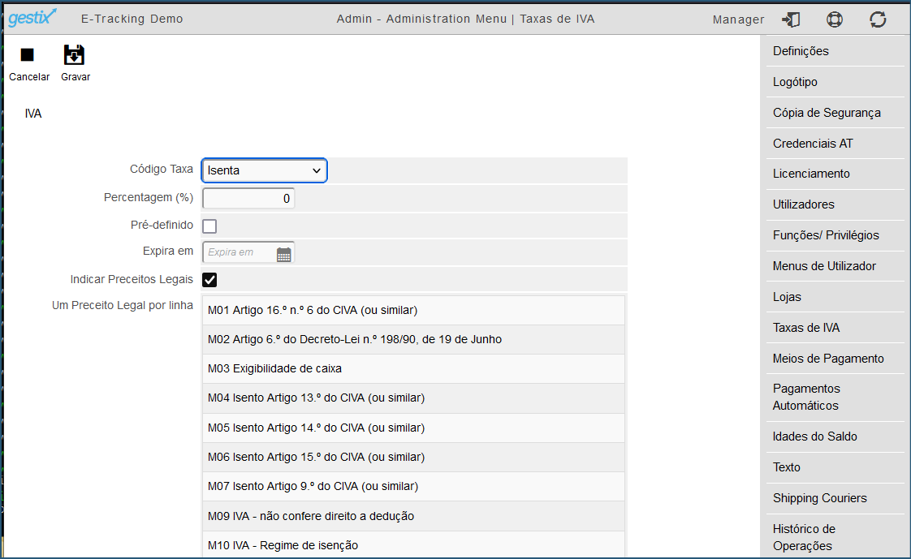Image resolution: width=911 pixels, height=559 pixels.
Task: Toggle the Pré-definido checkbox
Action: 209,226
